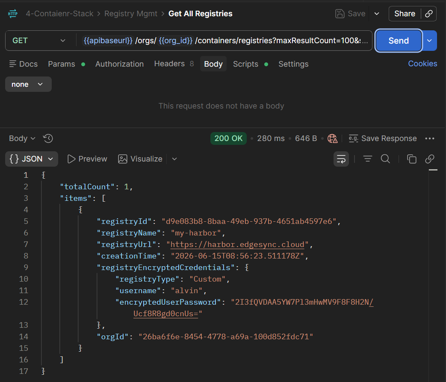Open the Cookies link
This screenshot has height=382, width=446.
[422, 64]
